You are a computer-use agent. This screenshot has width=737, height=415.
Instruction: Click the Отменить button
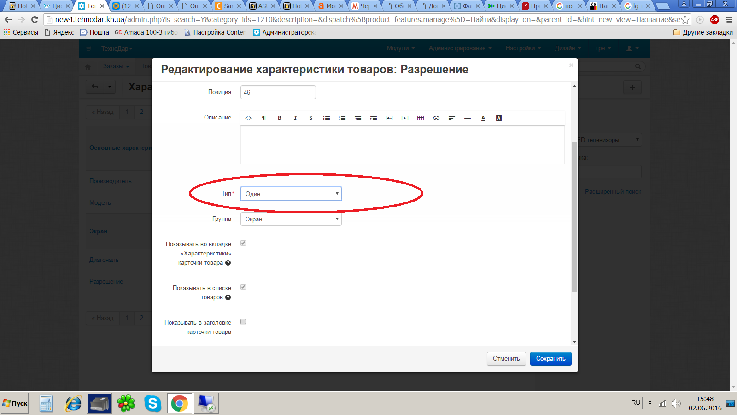pyautogui.click(x=506, y=359)
